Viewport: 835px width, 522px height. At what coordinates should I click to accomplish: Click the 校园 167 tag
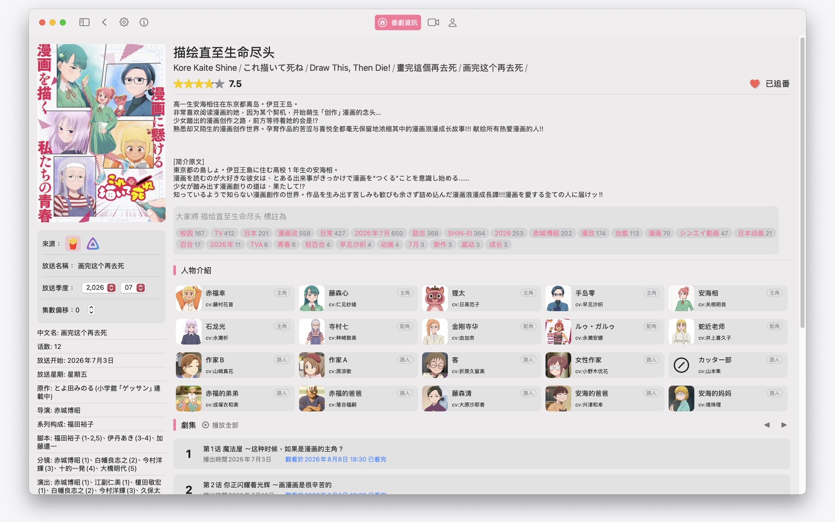(192, 233)
